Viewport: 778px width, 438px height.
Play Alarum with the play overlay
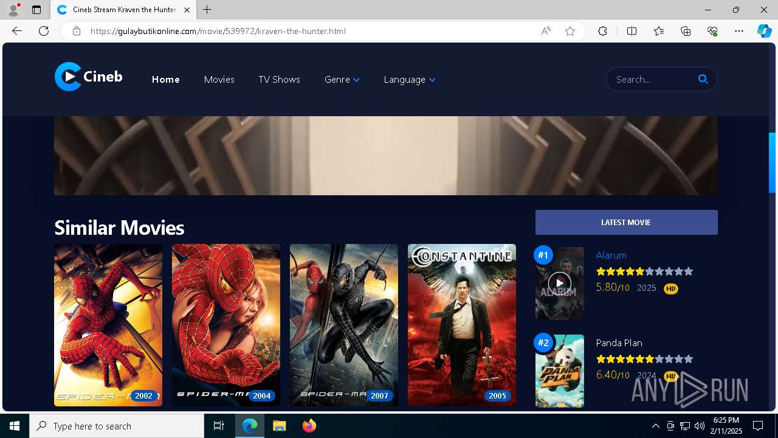pos(560,283)
